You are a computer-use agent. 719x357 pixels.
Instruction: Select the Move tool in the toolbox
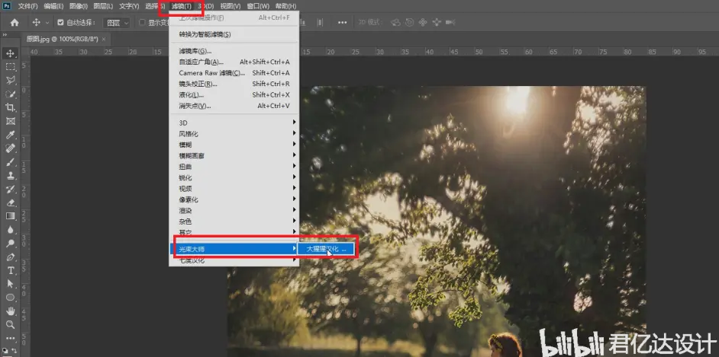10,53
